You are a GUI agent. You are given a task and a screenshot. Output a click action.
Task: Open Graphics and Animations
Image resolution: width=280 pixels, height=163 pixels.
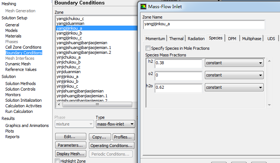point(27,125)
